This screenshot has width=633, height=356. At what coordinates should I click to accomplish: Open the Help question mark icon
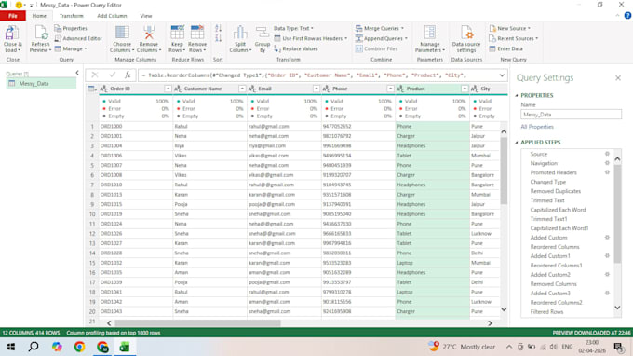point(627,15)
